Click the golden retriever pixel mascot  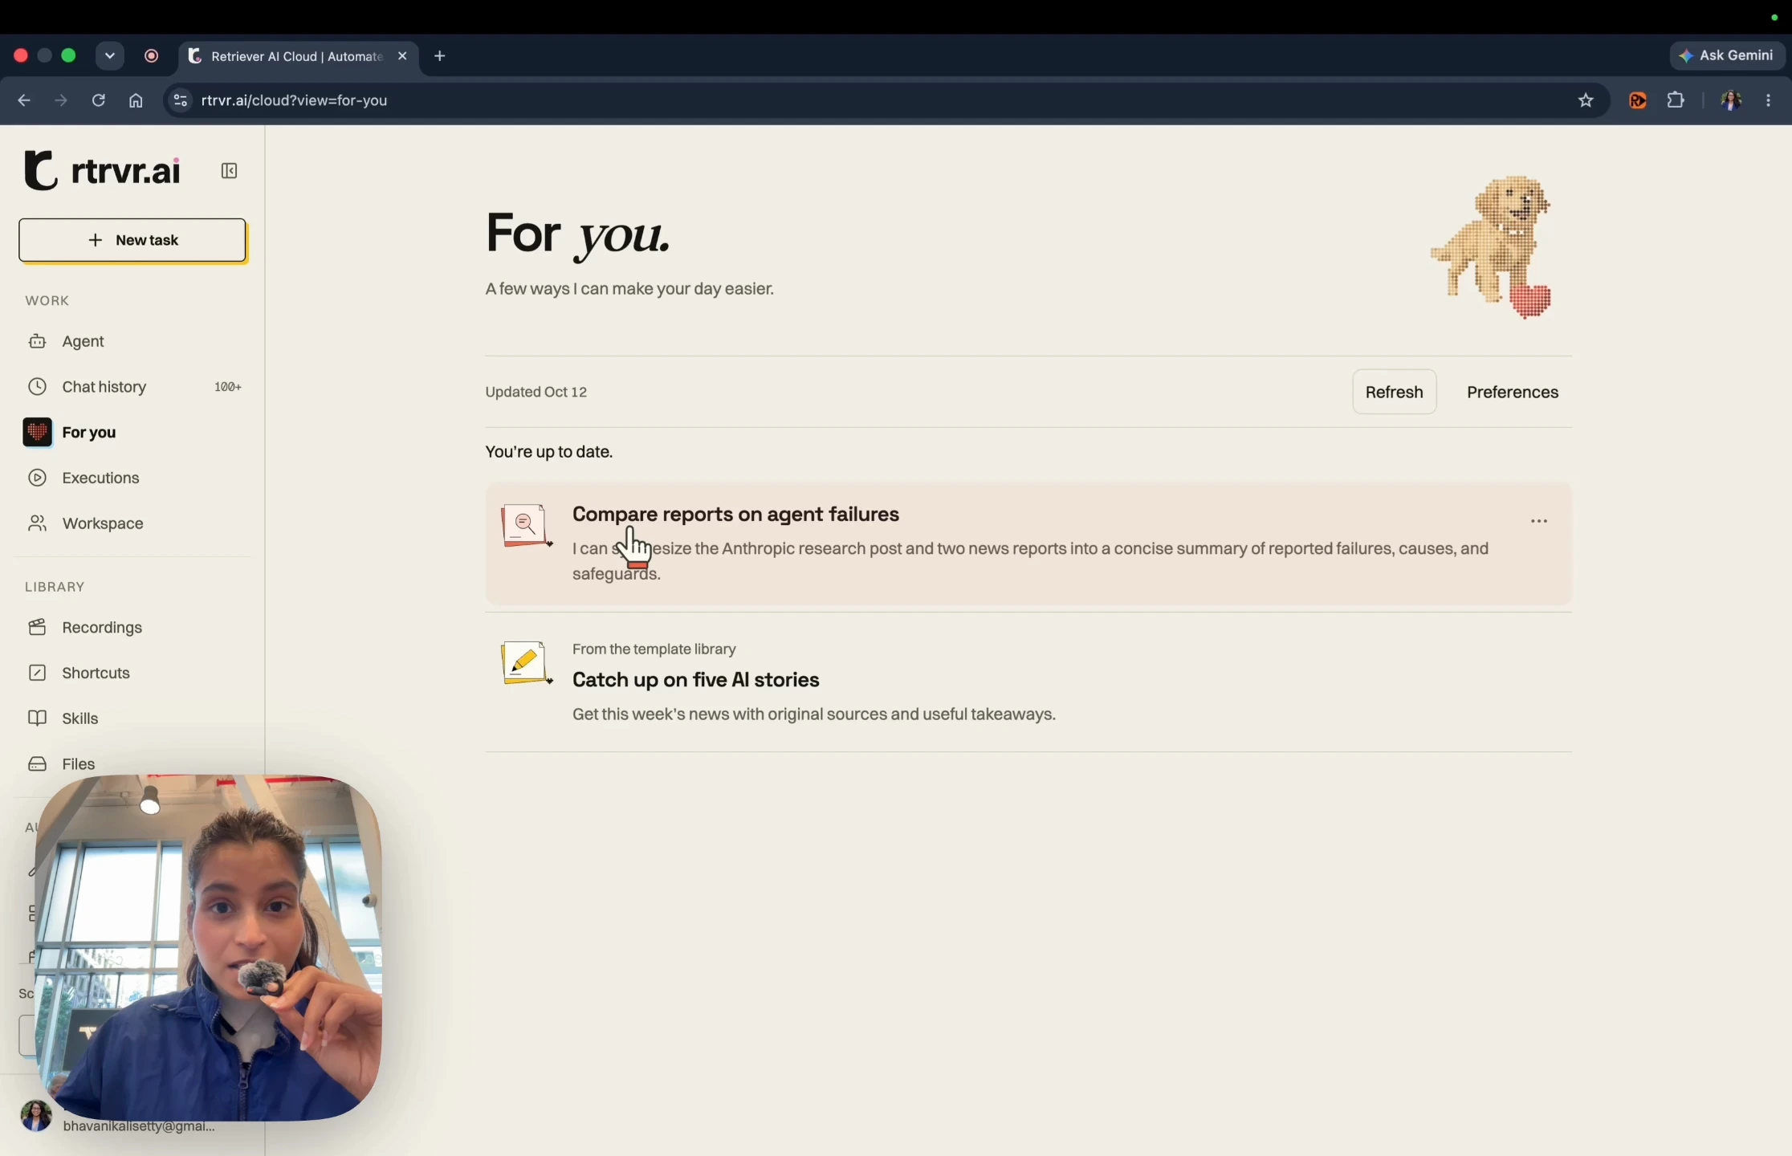(x=1493, y=246)
